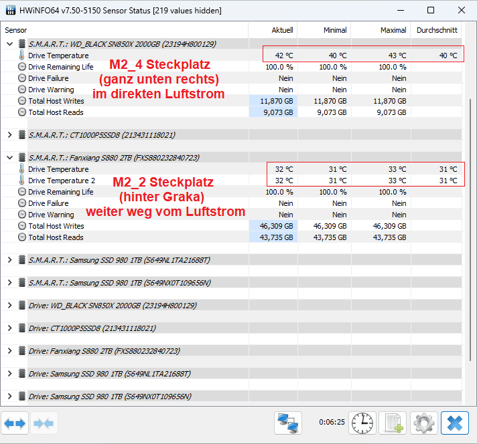This screenshot has width=477, height=444.
Task: Select the WD_BLACK Drive Failure row
Action: (231, 78)
